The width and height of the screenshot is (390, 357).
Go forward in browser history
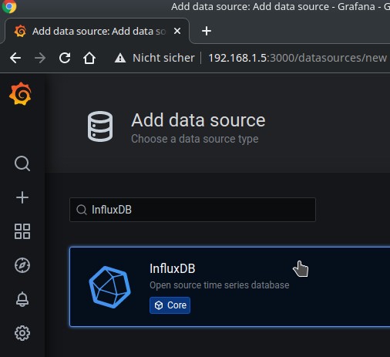[40, 58]
